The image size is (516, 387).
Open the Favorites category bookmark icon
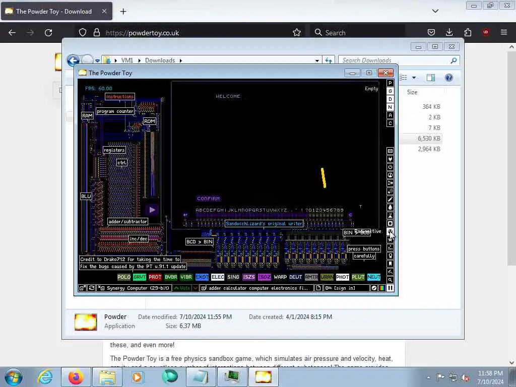pyautogui.click(x=390, y=264)
